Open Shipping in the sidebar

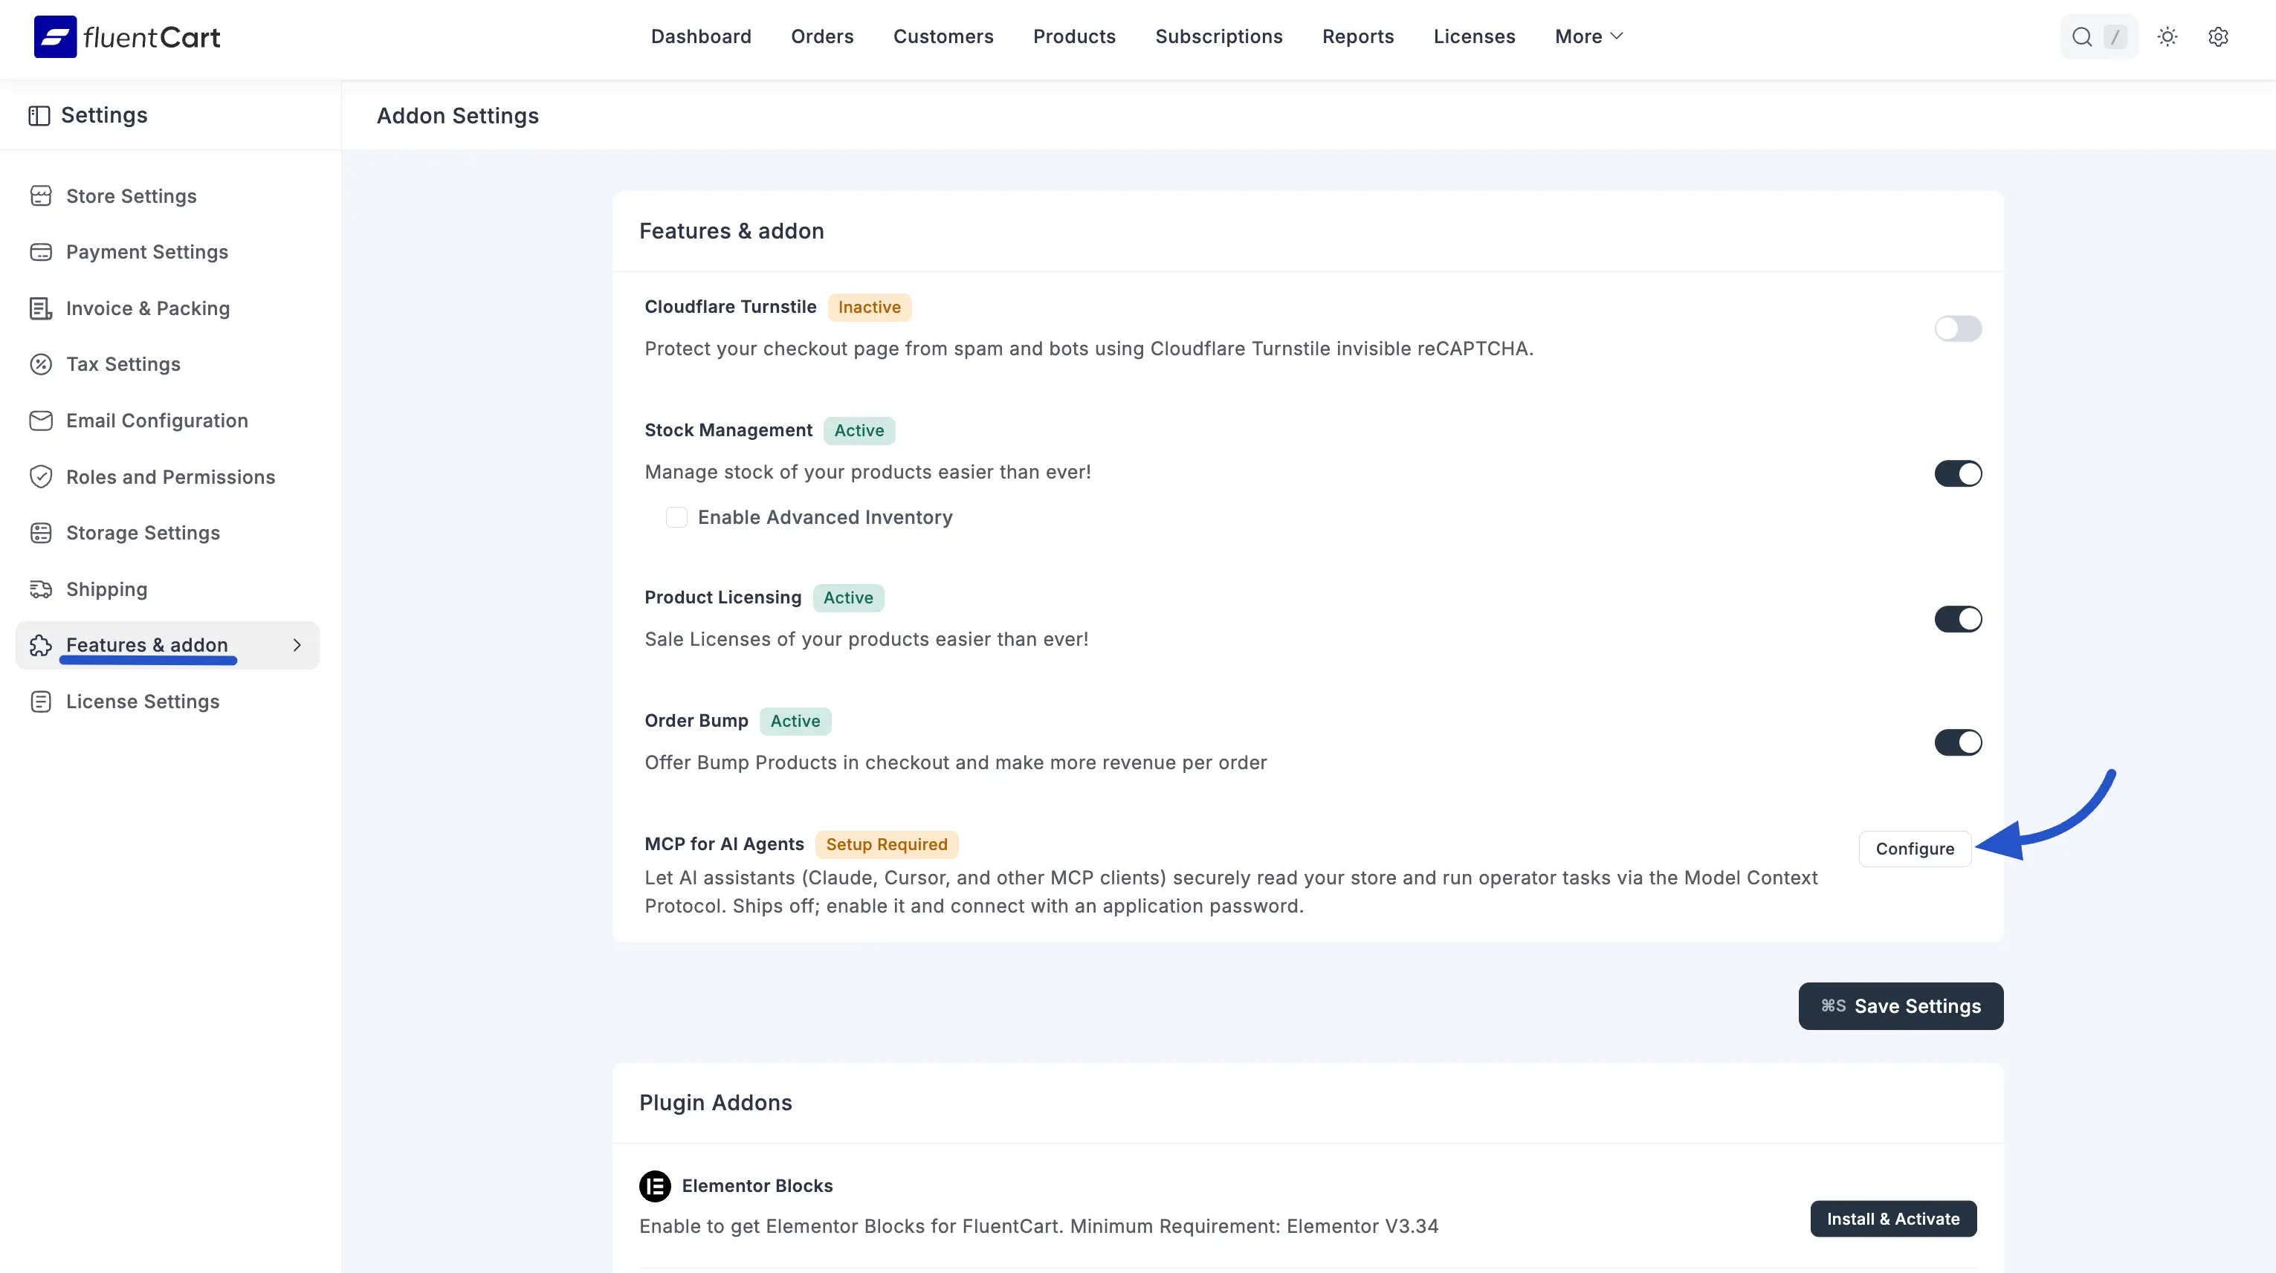pos(167,589)
